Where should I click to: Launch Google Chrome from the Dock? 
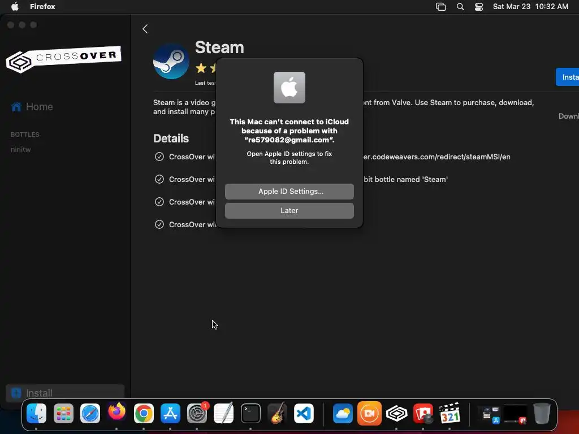click(144, 413)
